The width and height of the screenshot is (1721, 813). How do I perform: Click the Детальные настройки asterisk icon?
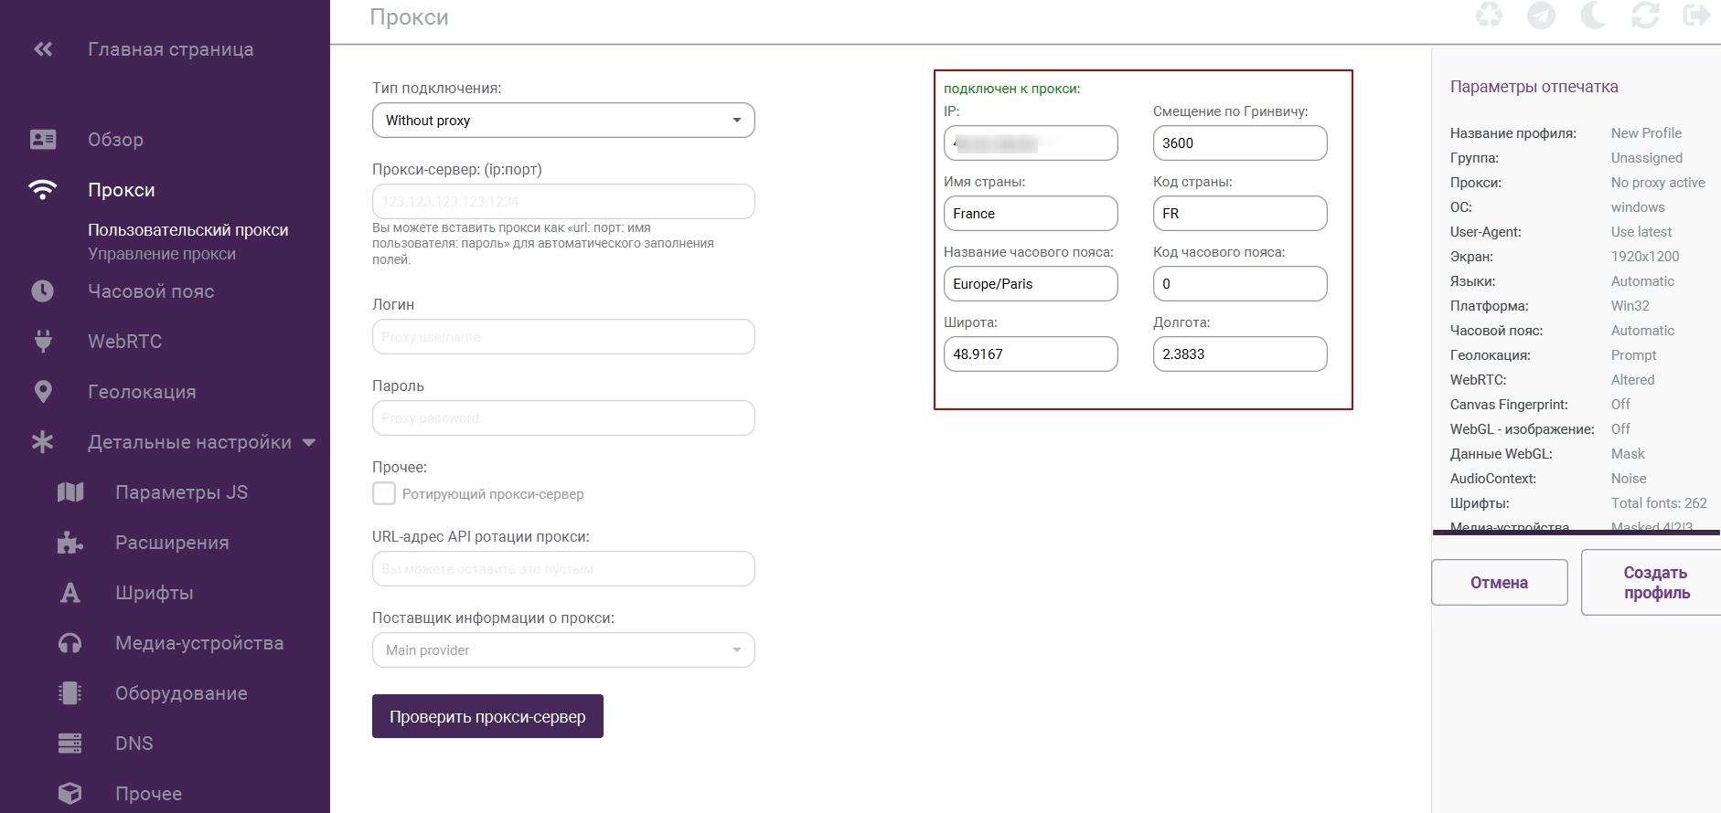(x=43, y=442)
